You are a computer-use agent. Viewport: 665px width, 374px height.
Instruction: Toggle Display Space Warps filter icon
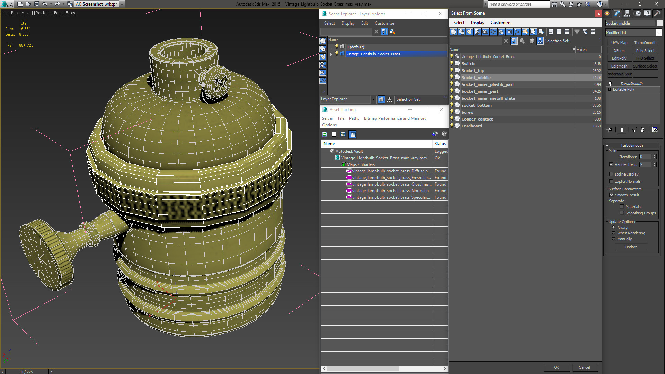click(493, 32)
